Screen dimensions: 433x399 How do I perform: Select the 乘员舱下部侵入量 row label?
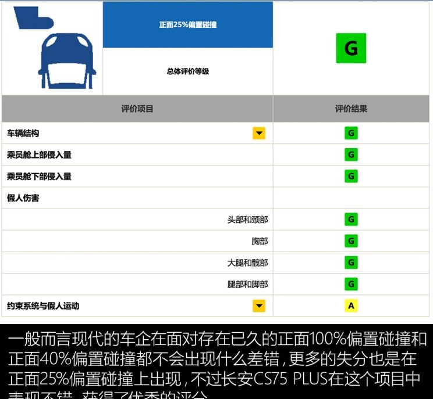point(39,177)
